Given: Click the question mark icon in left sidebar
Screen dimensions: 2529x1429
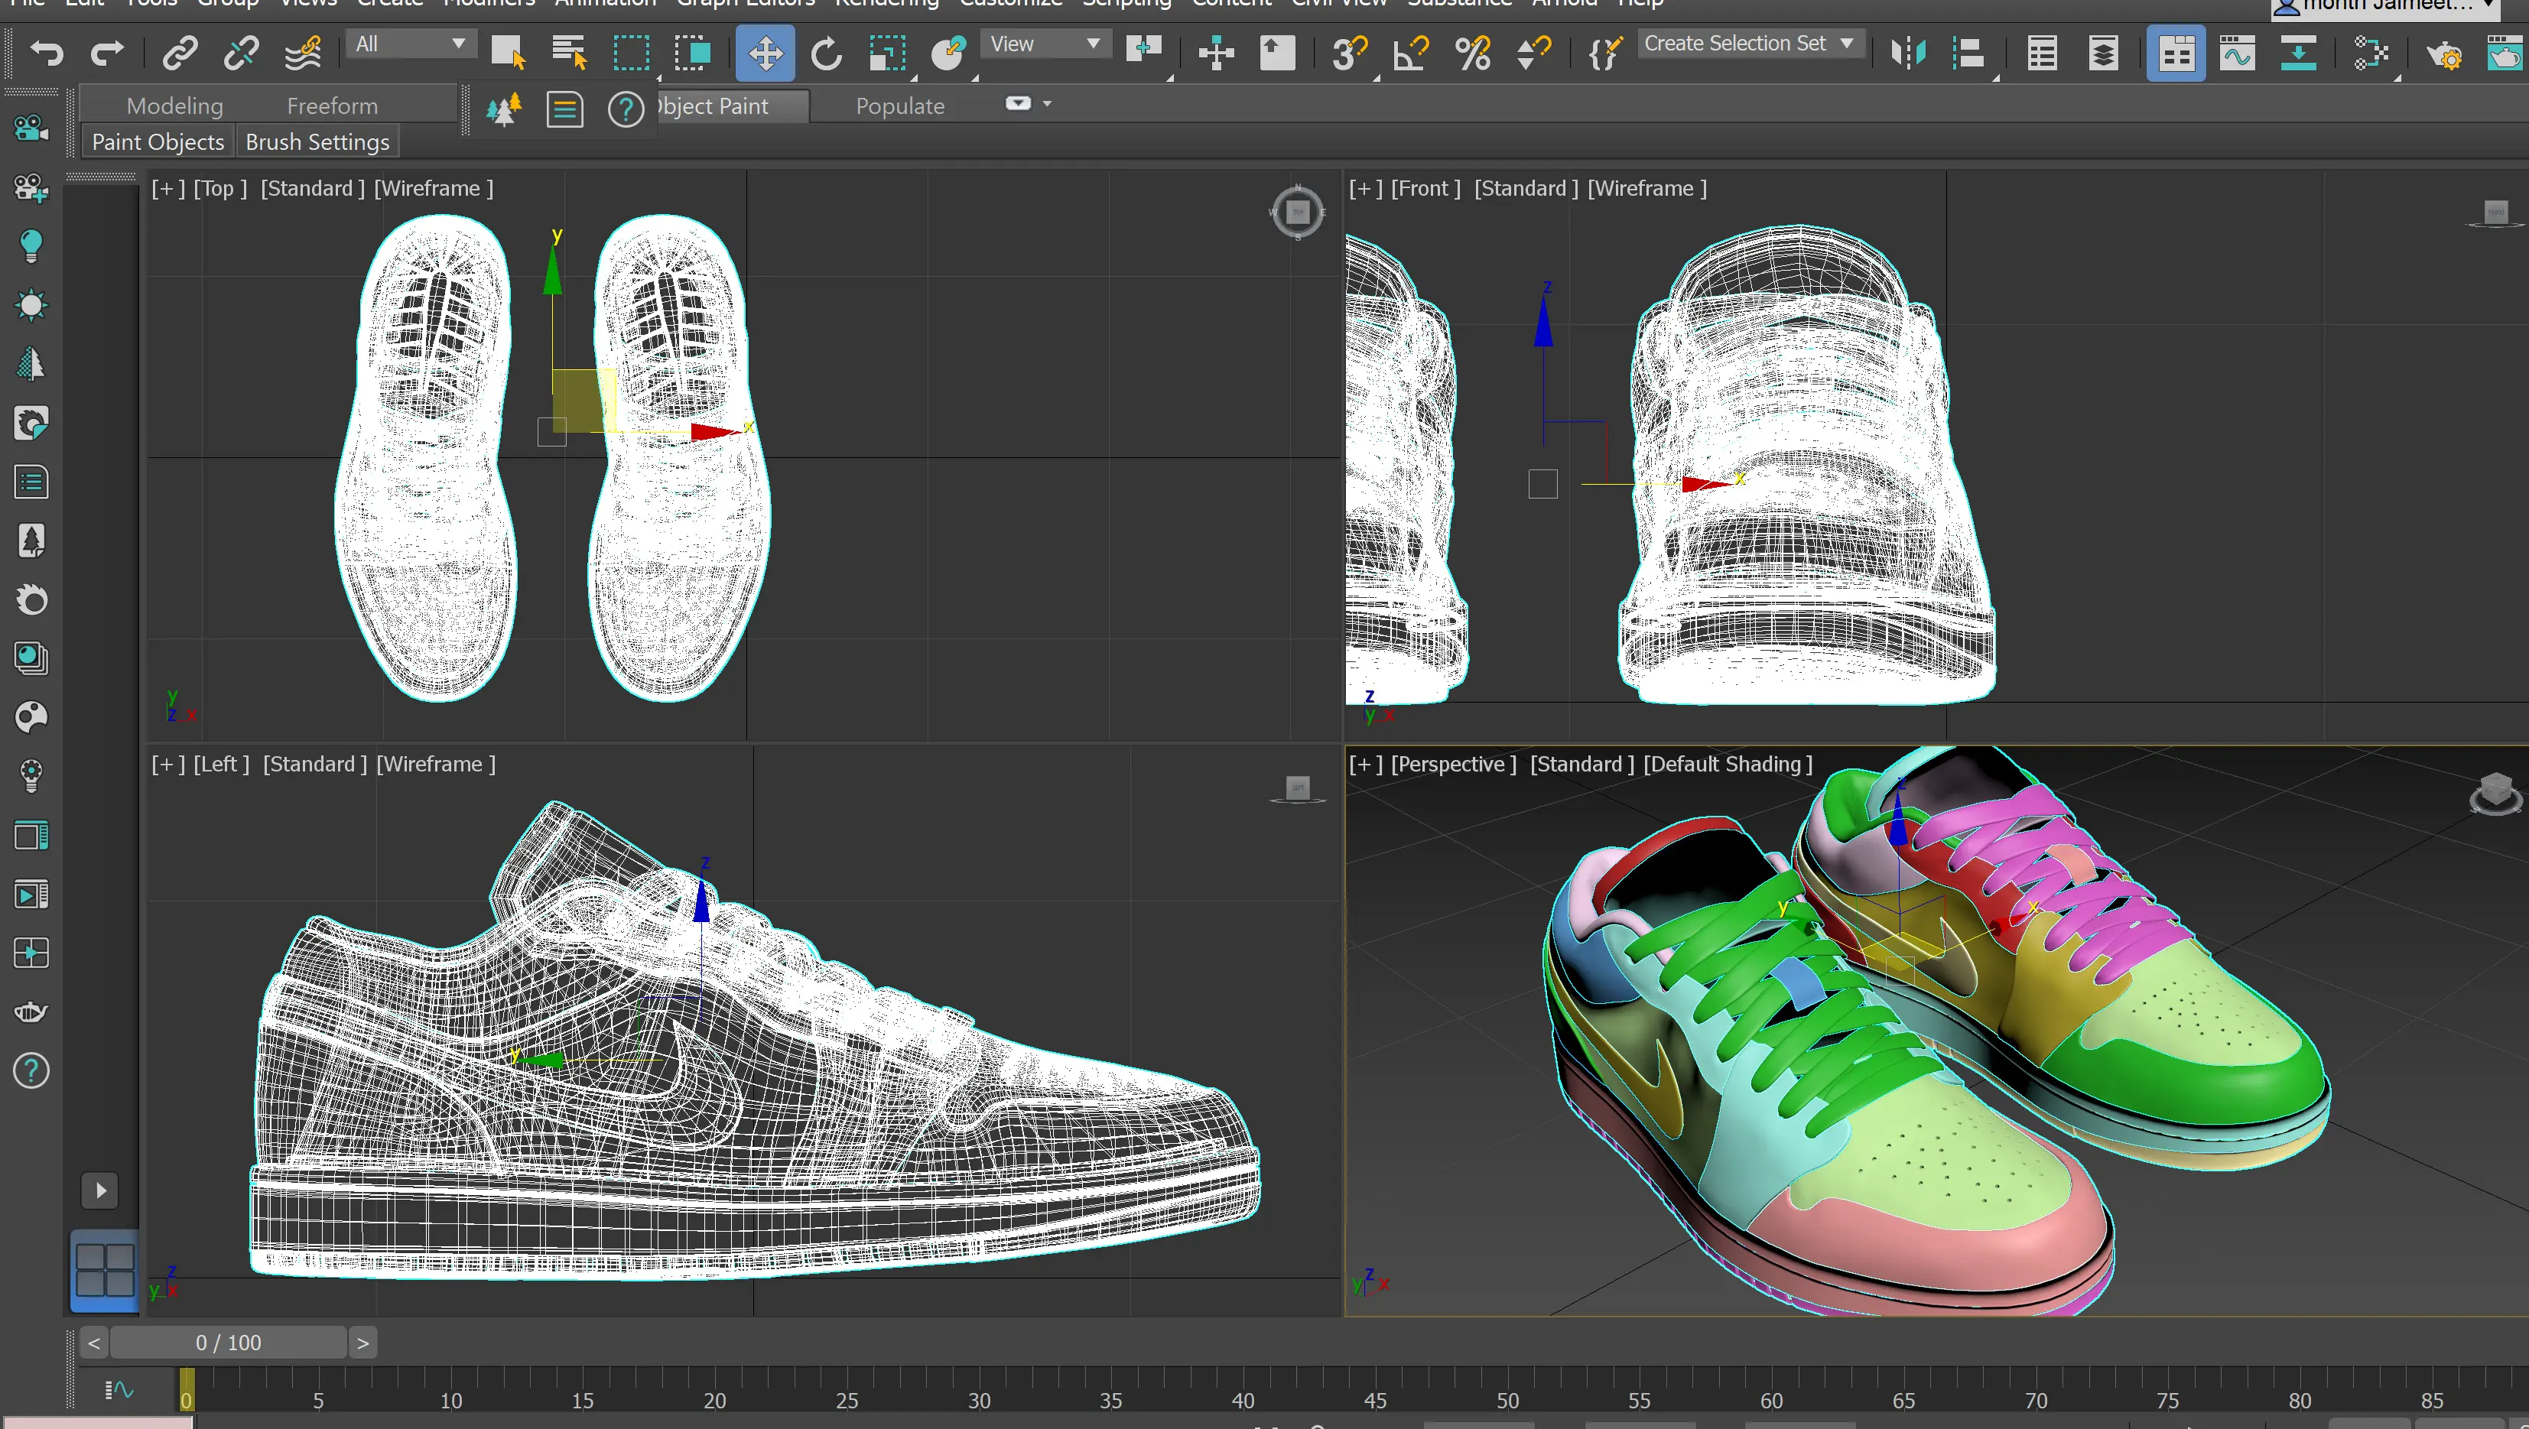Looking at the screenshot, I should pos(31,1070).
